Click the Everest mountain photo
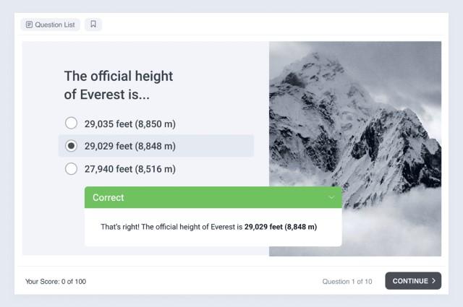Screen dimensions: 463x307 click(x=355, y=149)
